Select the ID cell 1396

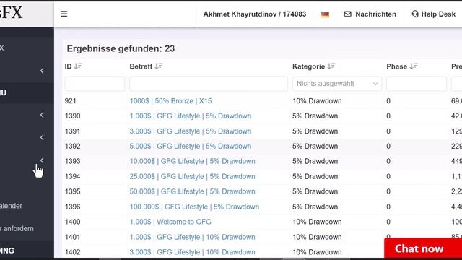coord(72,207)
